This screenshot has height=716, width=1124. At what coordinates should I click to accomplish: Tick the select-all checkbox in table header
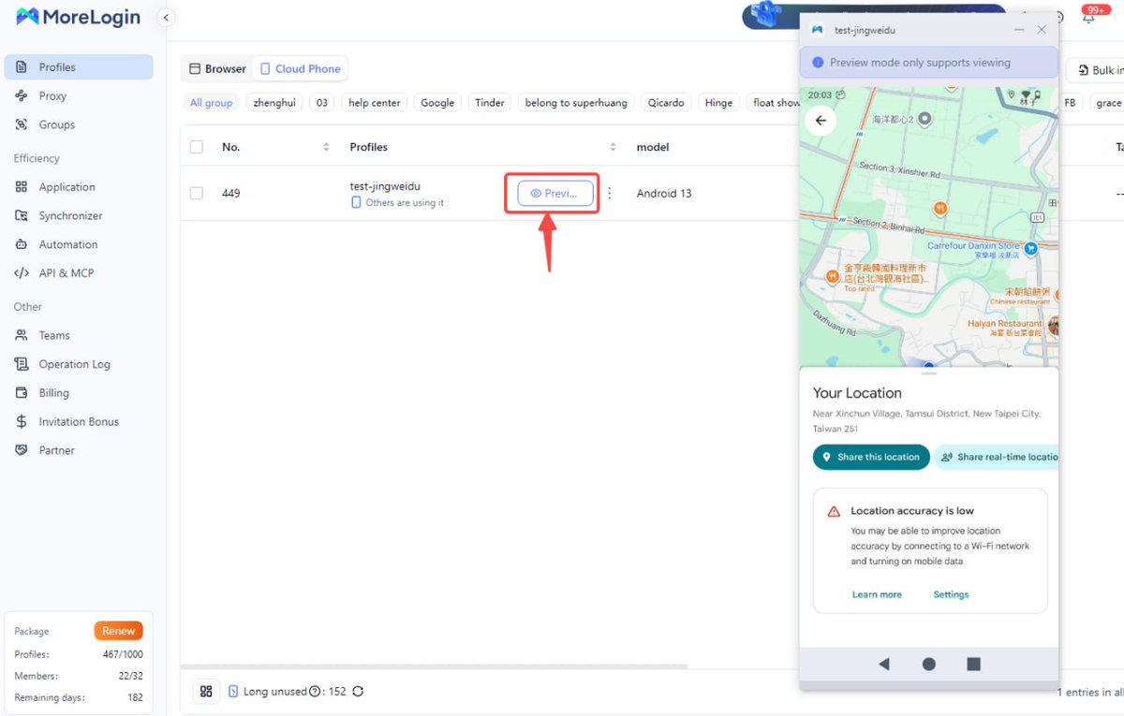[x=196, y=147]
